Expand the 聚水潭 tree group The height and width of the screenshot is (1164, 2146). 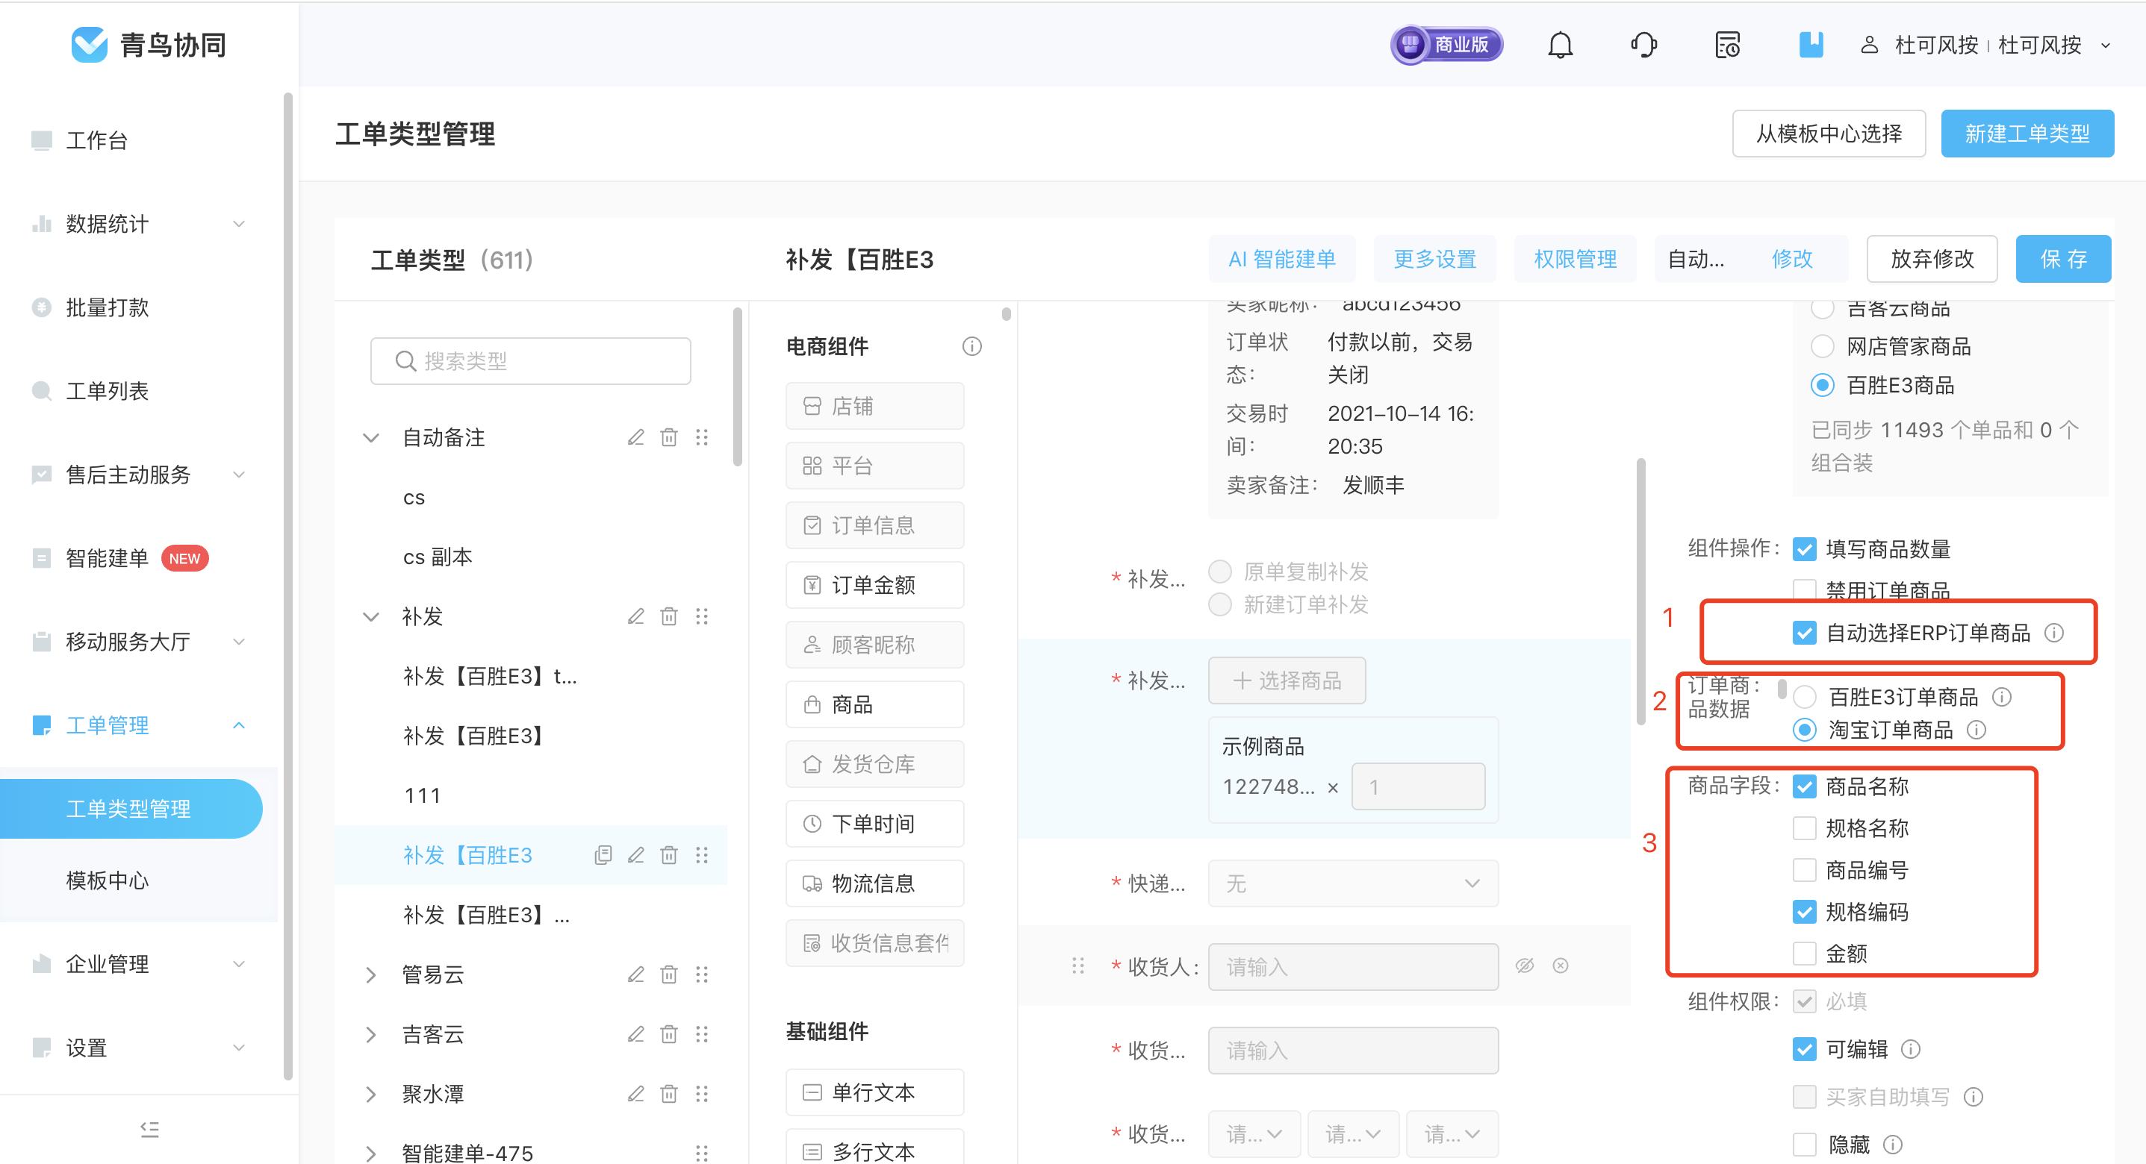click(x=370, y=1094)
